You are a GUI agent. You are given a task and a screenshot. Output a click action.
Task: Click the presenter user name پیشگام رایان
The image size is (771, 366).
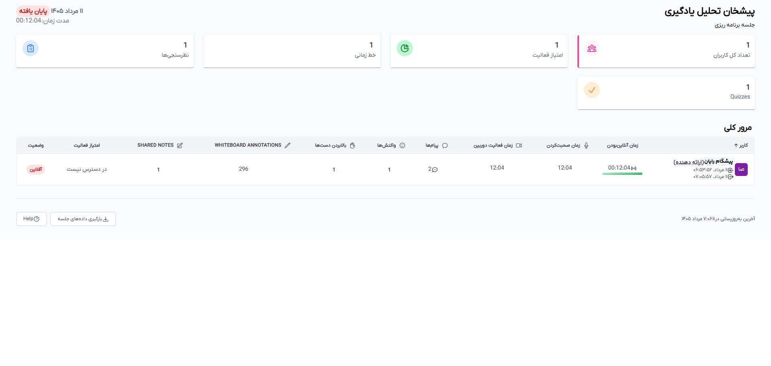[719, 162]
